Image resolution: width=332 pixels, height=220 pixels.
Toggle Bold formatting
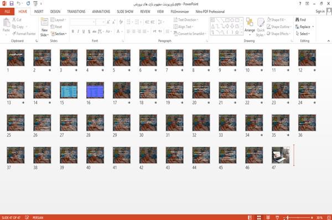pos(73,31)
